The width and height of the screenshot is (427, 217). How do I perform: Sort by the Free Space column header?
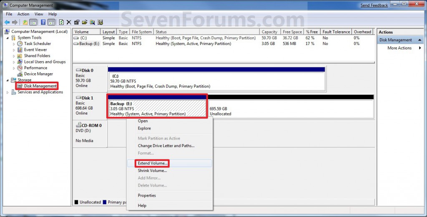coord(292,32)
